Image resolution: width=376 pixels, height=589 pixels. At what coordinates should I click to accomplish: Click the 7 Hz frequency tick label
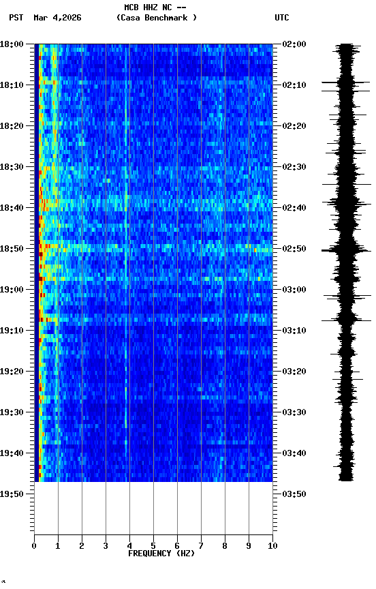click(201, 547)
